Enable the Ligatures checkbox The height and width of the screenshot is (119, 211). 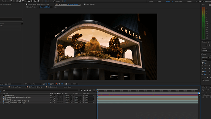tap(203, 81)
